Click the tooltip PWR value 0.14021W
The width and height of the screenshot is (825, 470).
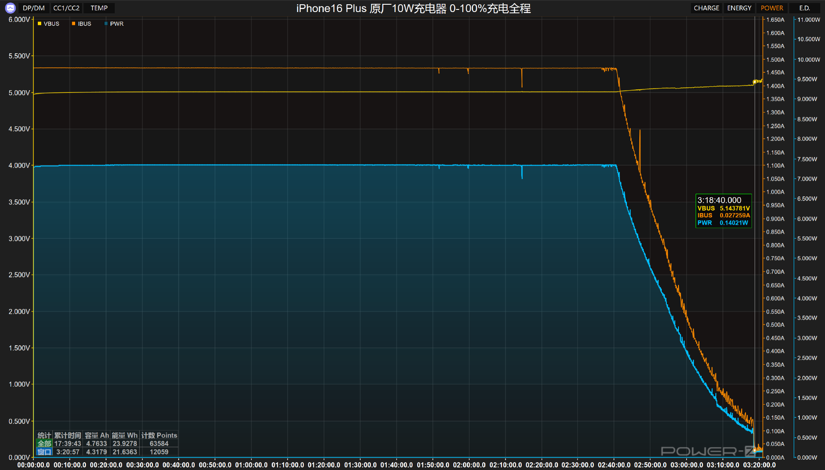(734, 223)
